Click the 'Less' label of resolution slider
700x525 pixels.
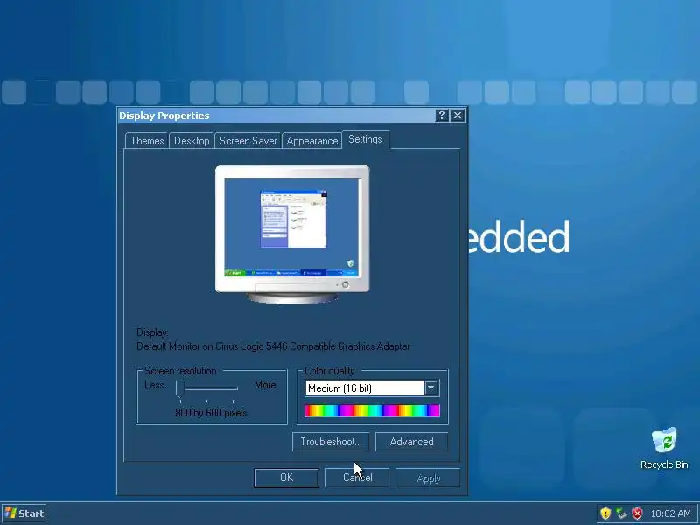pos(155,385)
